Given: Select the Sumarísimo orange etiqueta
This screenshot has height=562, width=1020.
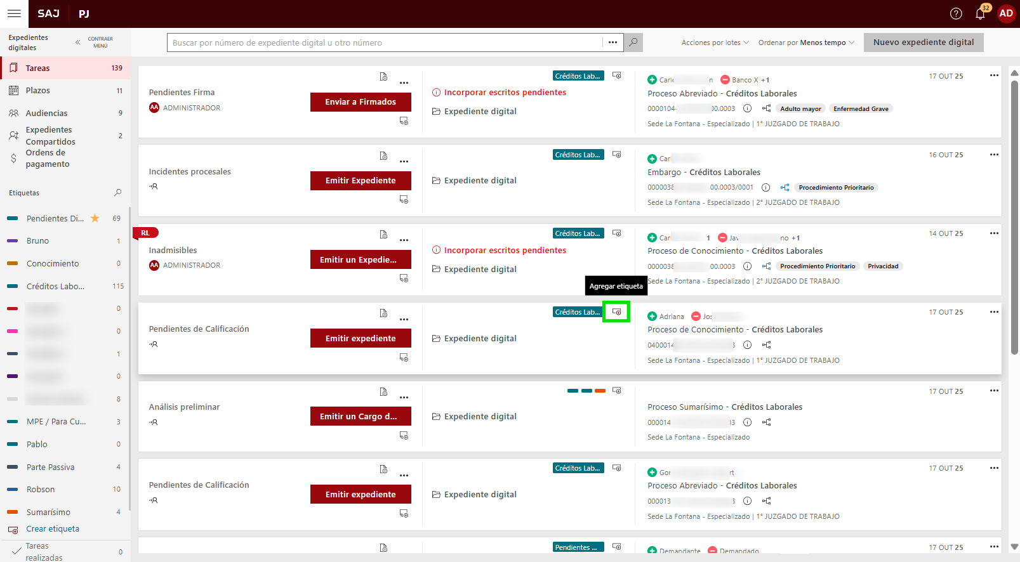Looking at the screenshot, I should point(48,513).
